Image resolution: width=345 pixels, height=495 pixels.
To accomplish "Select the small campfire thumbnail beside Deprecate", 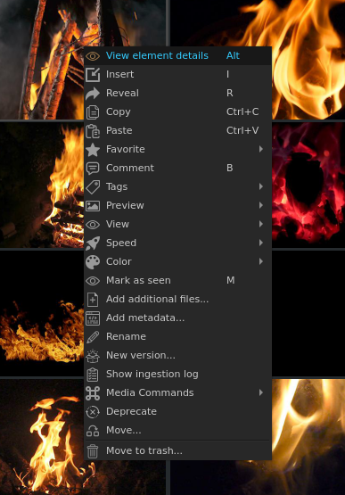I will click(x=42, y=437).
